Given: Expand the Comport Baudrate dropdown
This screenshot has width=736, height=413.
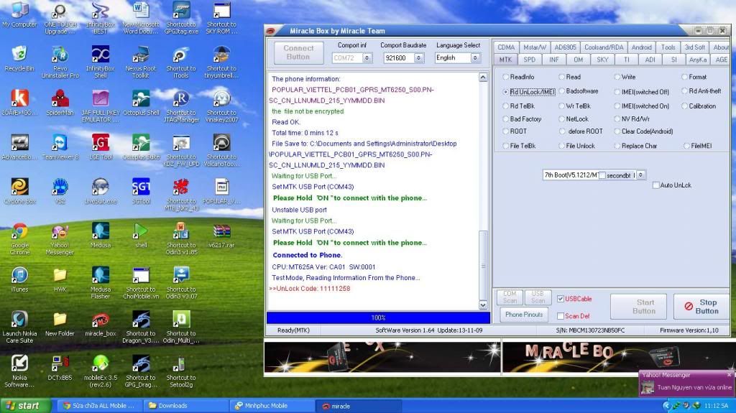Looking at the screenshot, I should 419,57.
